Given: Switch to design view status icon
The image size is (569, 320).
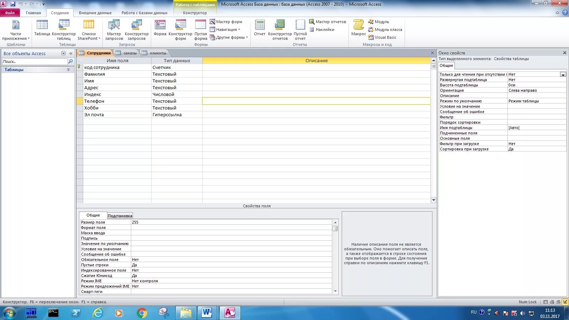Looking at the screenshot, I should [x=565, y=302].
